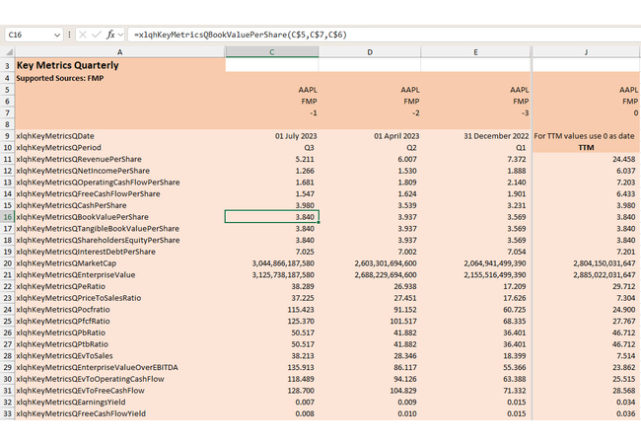Select column A header

tap(119, 52)
